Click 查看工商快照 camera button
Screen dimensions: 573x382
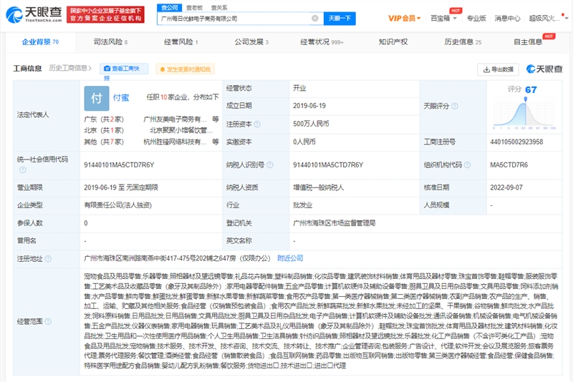[x=124, y=69]
